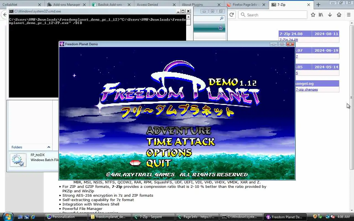This screenshot has width=354, height=221.
Task: Click the 2024-05-14 release date cell
Action: [x=326, y=67]
